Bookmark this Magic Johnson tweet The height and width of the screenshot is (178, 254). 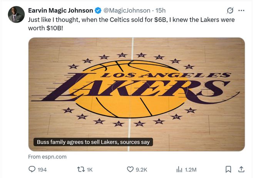tap(228, 169)
